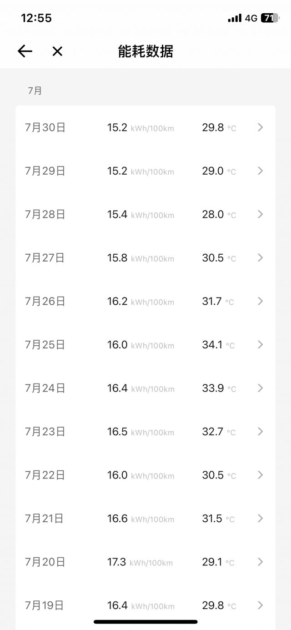This screenshot has width=291, height=630.
Task: Tap the 7月 month section header
Action: pyautogui.click(x=35, y=91)
